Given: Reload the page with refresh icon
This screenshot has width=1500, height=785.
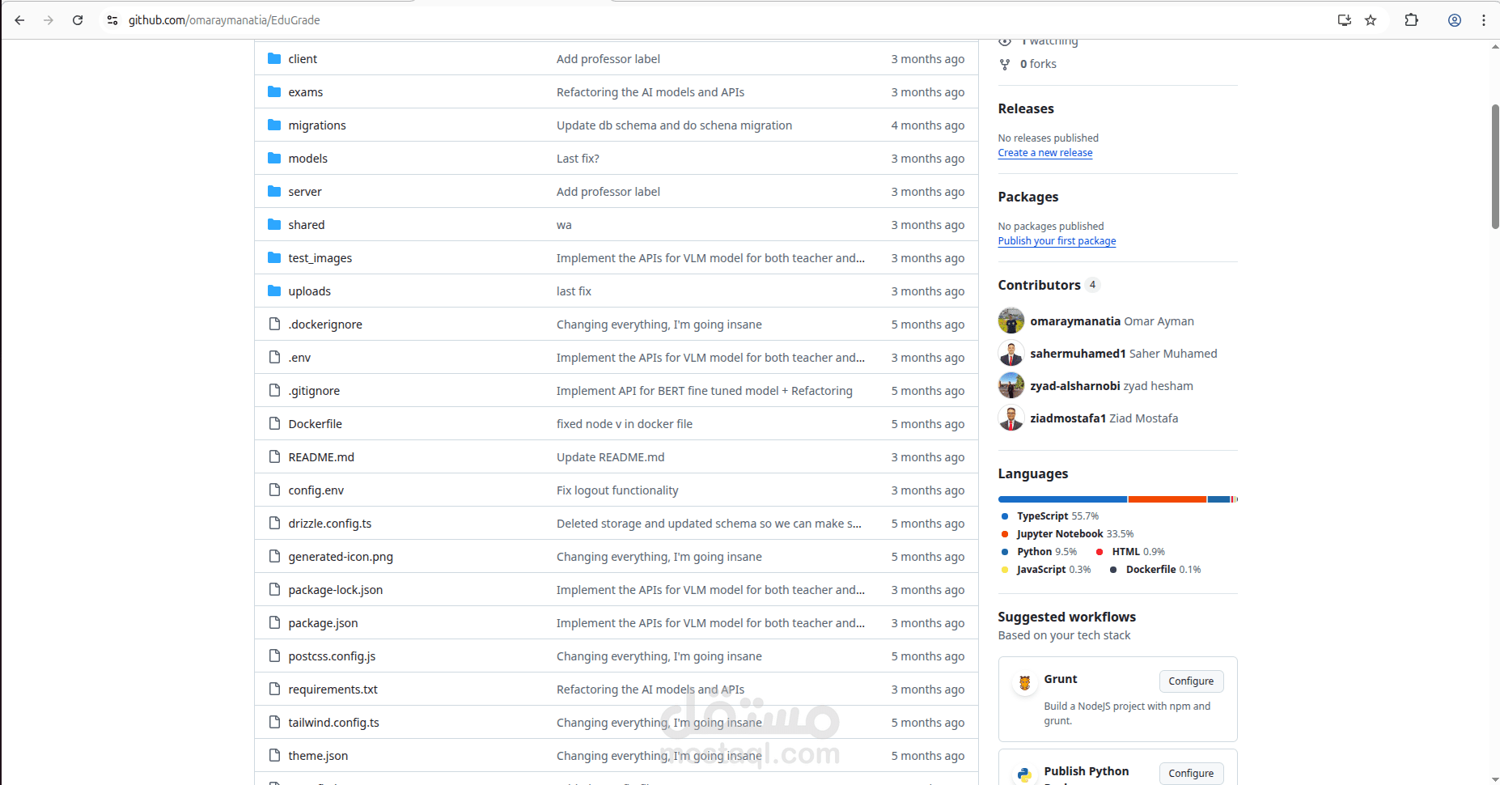Looking at the screenshot, I should (78, 20).
